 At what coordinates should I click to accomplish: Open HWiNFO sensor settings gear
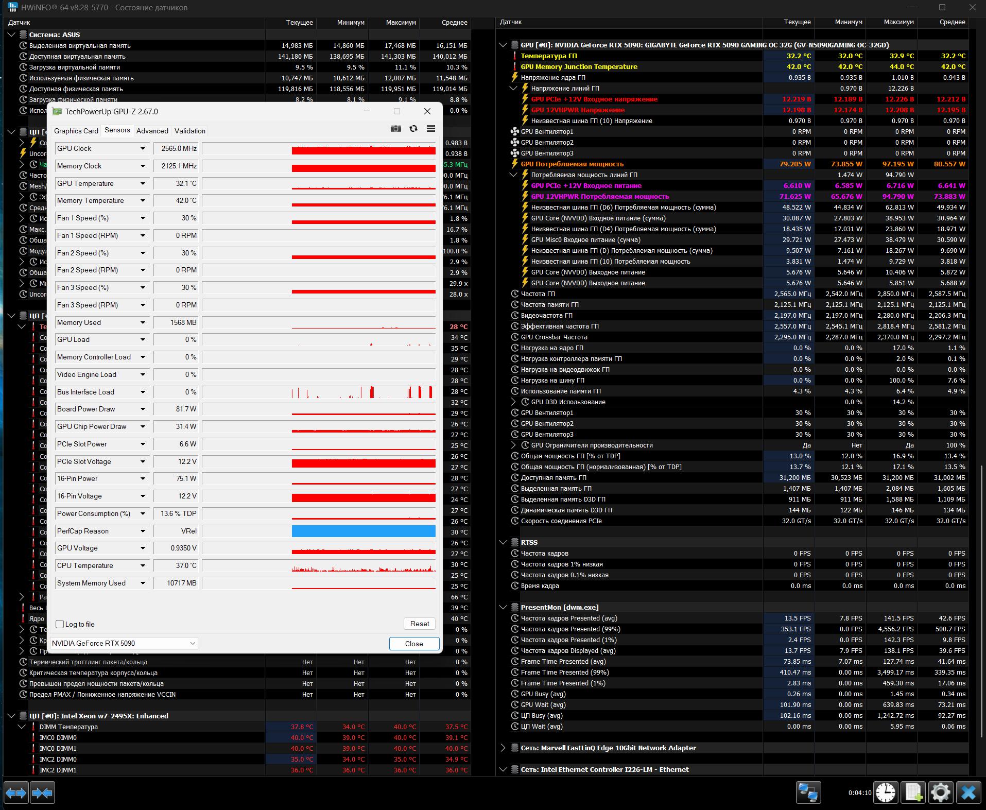941,792
